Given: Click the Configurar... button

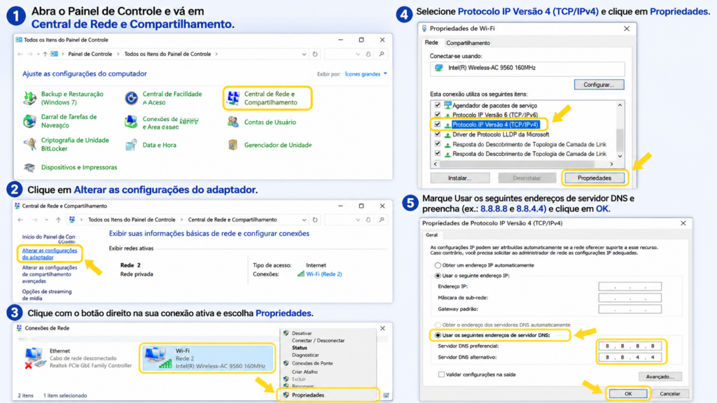Looking at the screenshot, I should 599,85.
